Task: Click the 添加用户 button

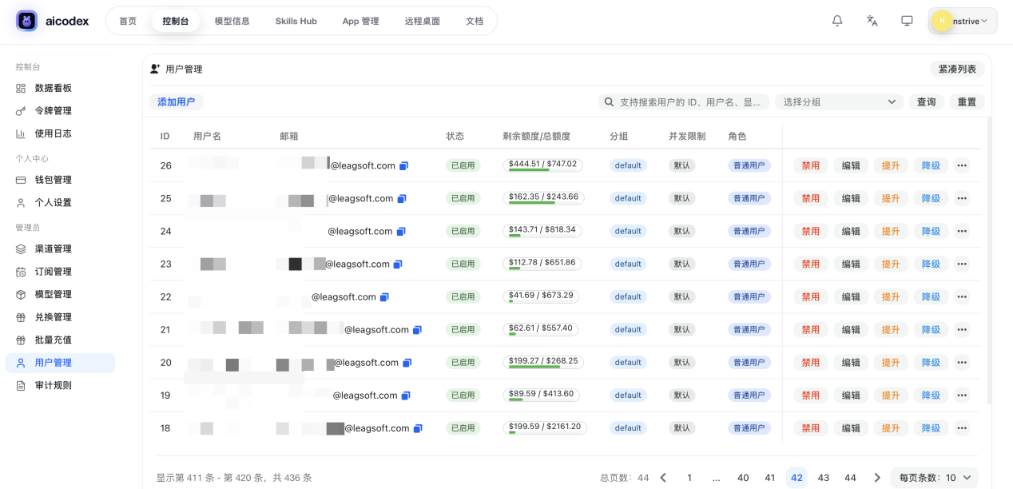Action: (x=176, y=102)
